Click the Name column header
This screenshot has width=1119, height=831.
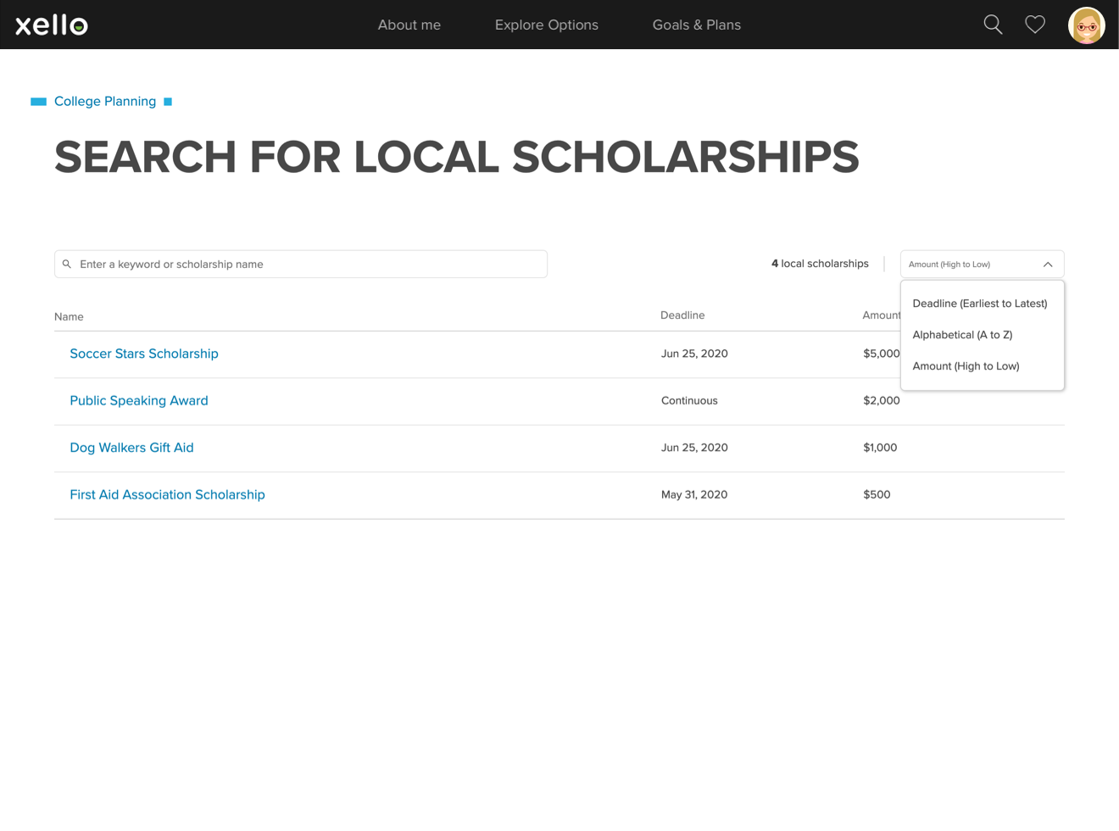(69, 316)
